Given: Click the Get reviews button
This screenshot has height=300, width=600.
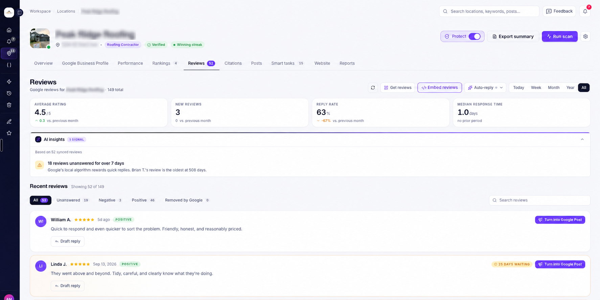Looking at the screenshot, I should (x=397, y=88).
